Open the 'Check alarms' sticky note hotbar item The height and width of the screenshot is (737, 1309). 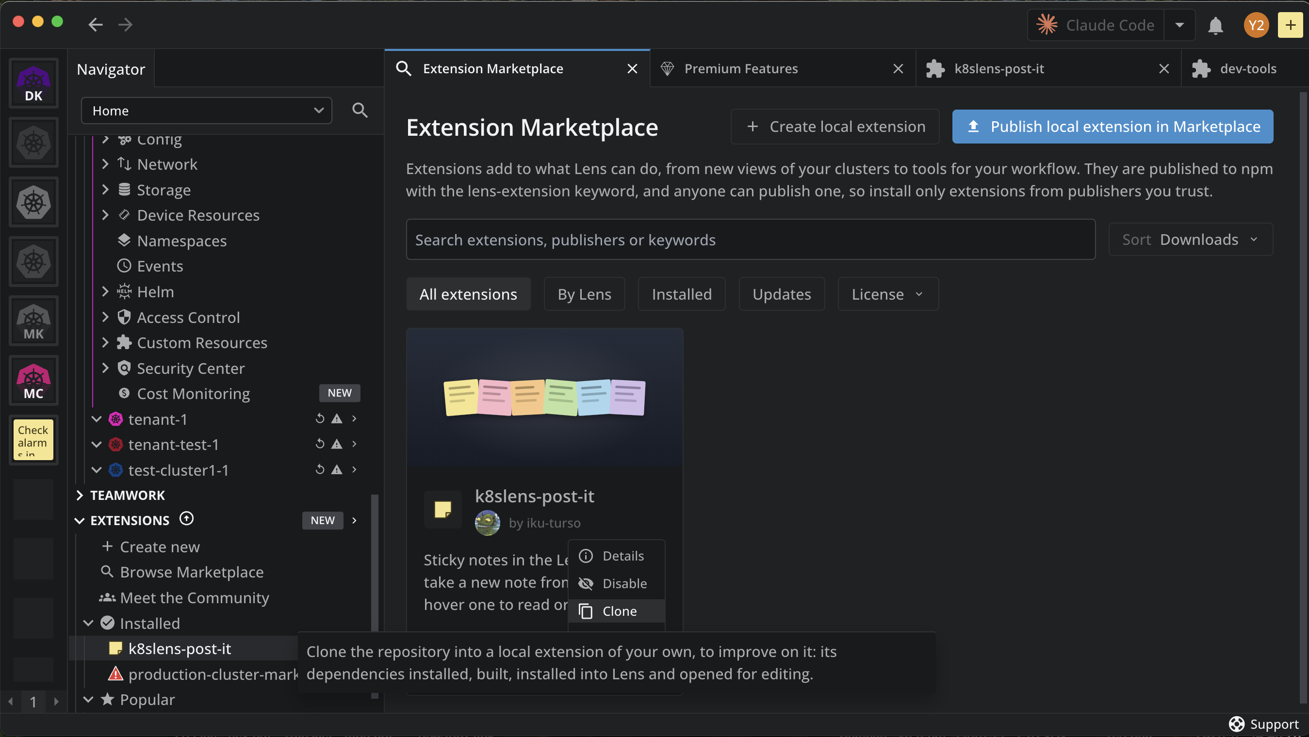(x=33, y=440)
